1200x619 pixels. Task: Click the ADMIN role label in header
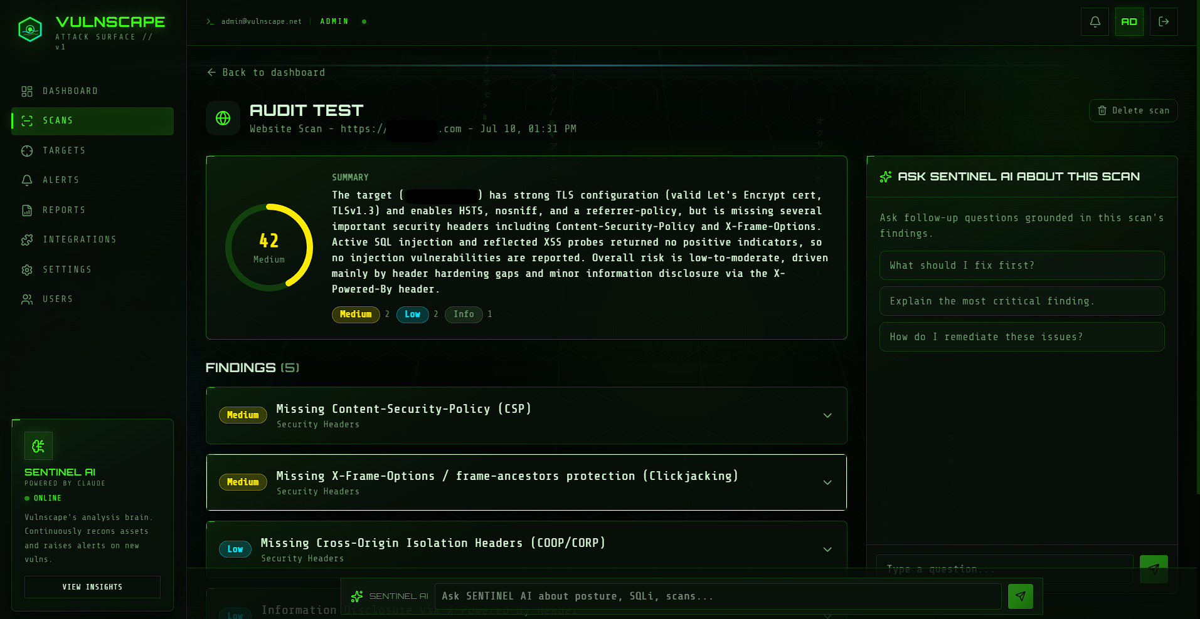[x=334, y=21]
